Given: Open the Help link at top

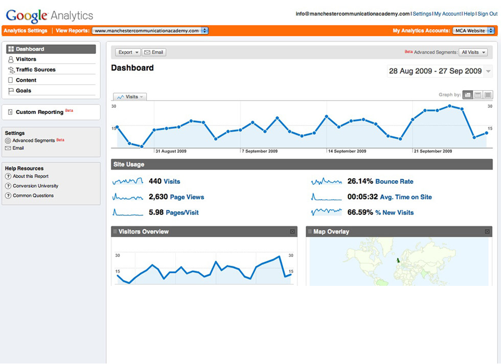Looking at the screenshot, I should [469, 14].
